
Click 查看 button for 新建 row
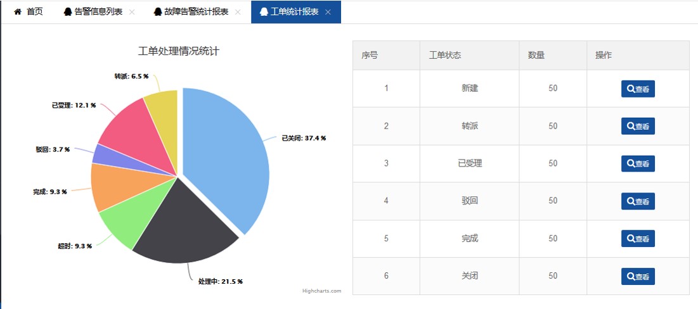click(x=638, y=89)
